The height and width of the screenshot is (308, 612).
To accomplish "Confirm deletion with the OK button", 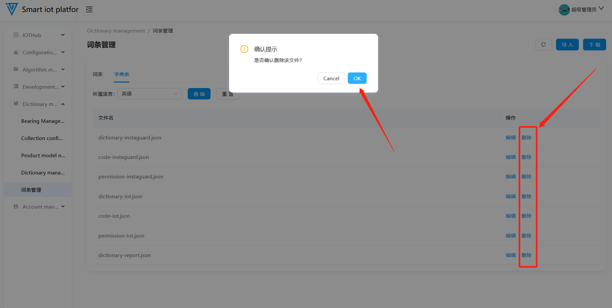I will point(357,78).
